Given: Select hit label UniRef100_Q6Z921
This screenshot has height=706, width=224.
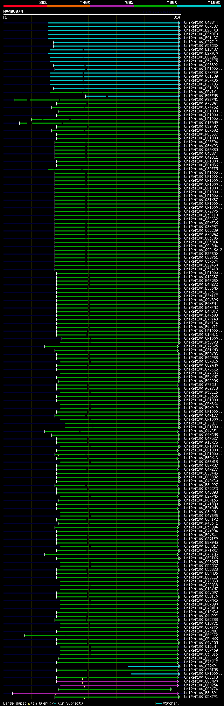Looking at the screenshot, I should (201, 57).
